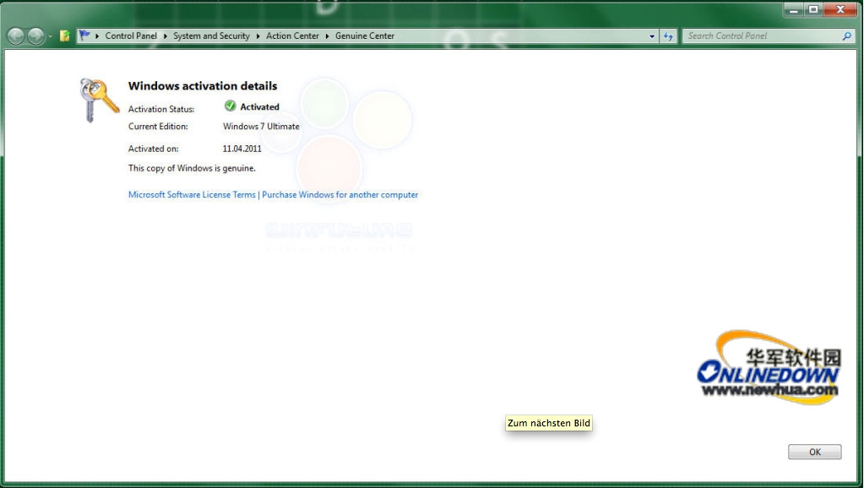Select Genuine Center breadcrumb
864x488 pixels.
[x=365, y=35]
